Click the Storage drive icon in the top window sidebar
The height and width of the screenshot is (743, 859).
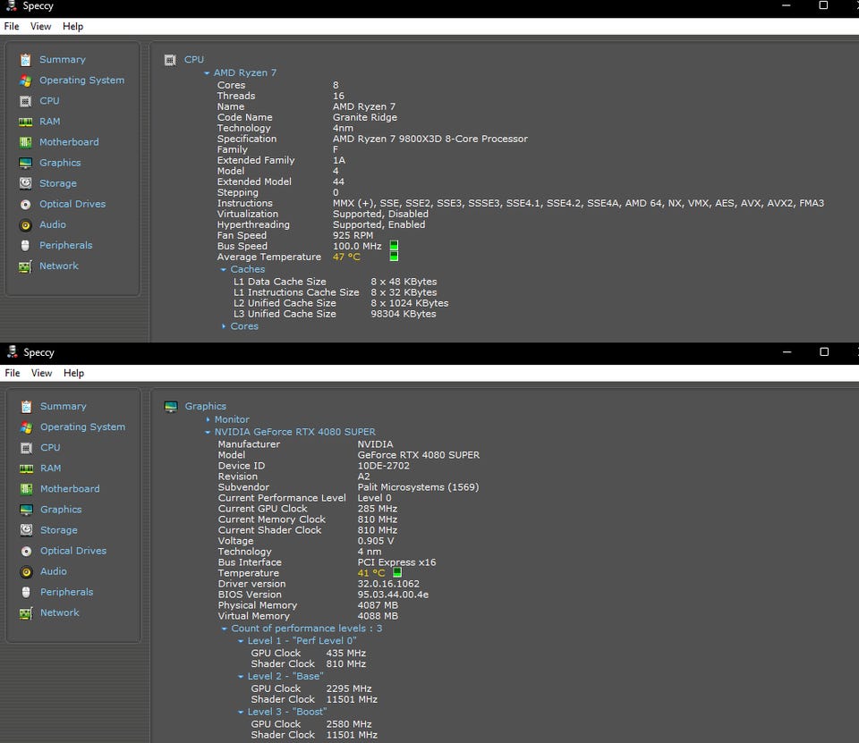click(x=25, y=183)
